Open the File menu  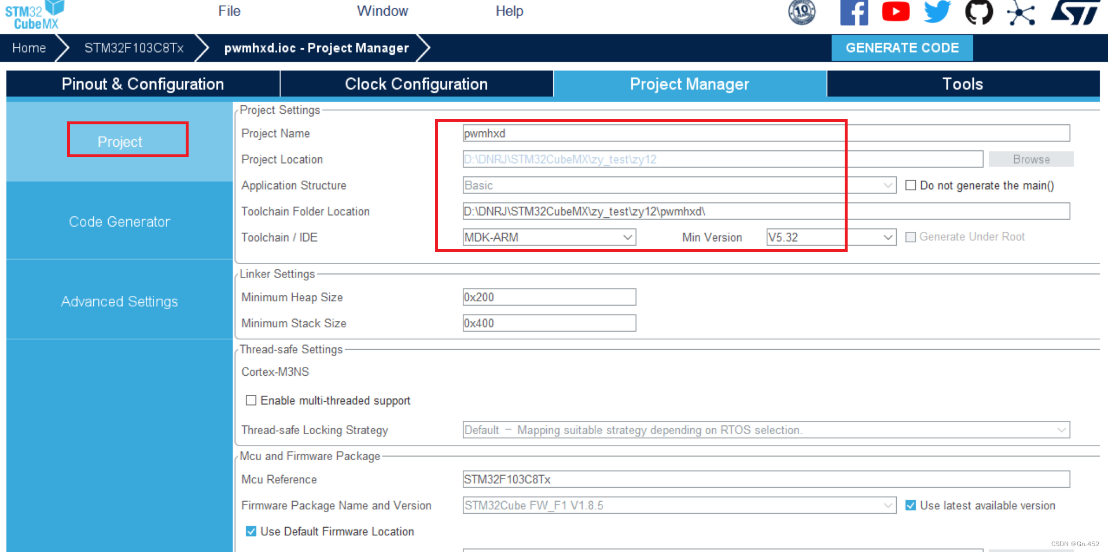pyautogui.click(x=229, y=11)
